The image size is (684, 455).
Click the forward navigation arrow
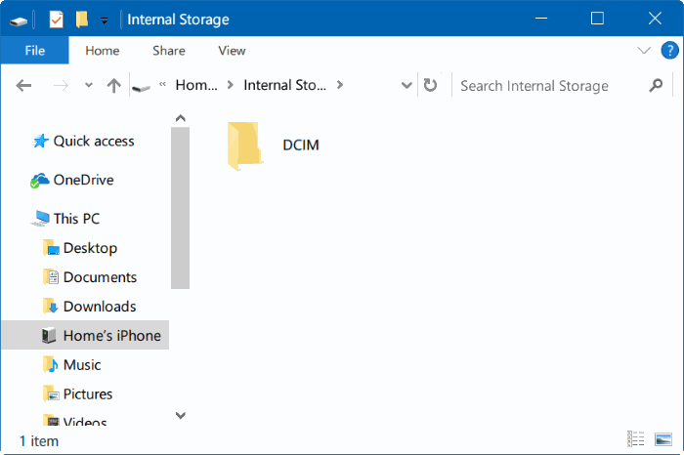coord(61,85)
